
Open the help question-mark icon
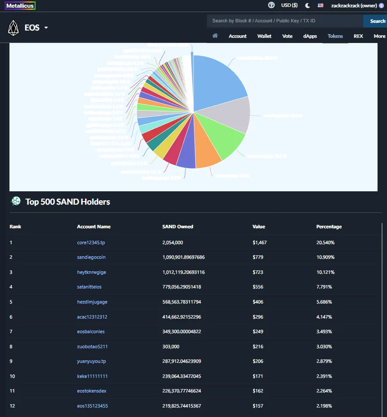point(271,5)
